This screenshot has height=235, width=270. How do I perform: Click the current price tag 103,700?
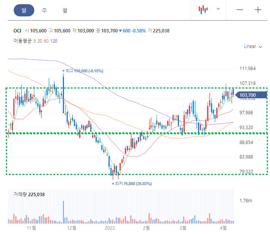coord(251,95)
